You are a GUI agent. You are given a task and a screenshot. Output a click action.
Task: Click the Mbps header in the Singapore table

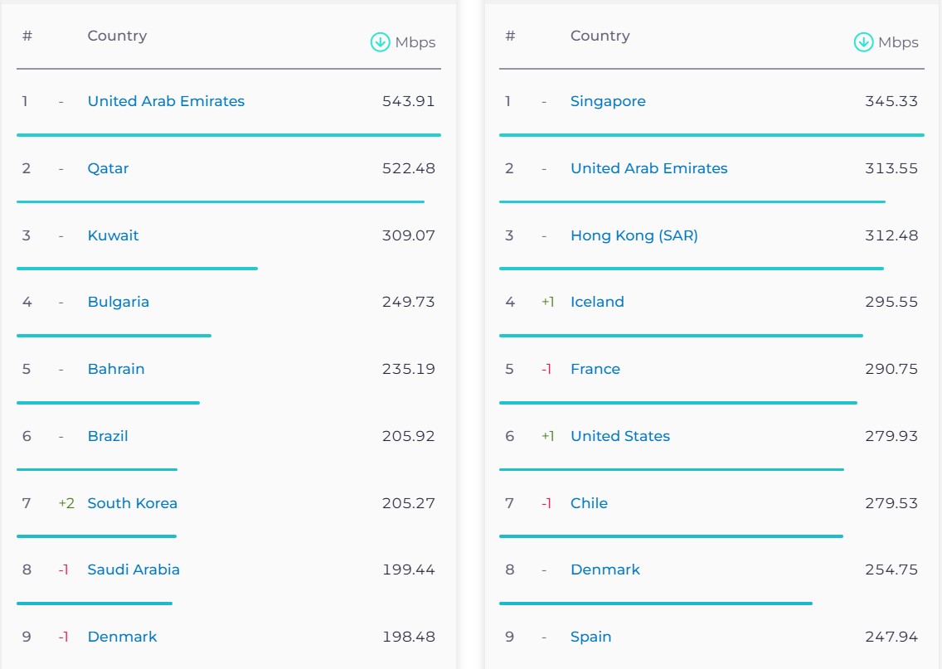[898, 42]
